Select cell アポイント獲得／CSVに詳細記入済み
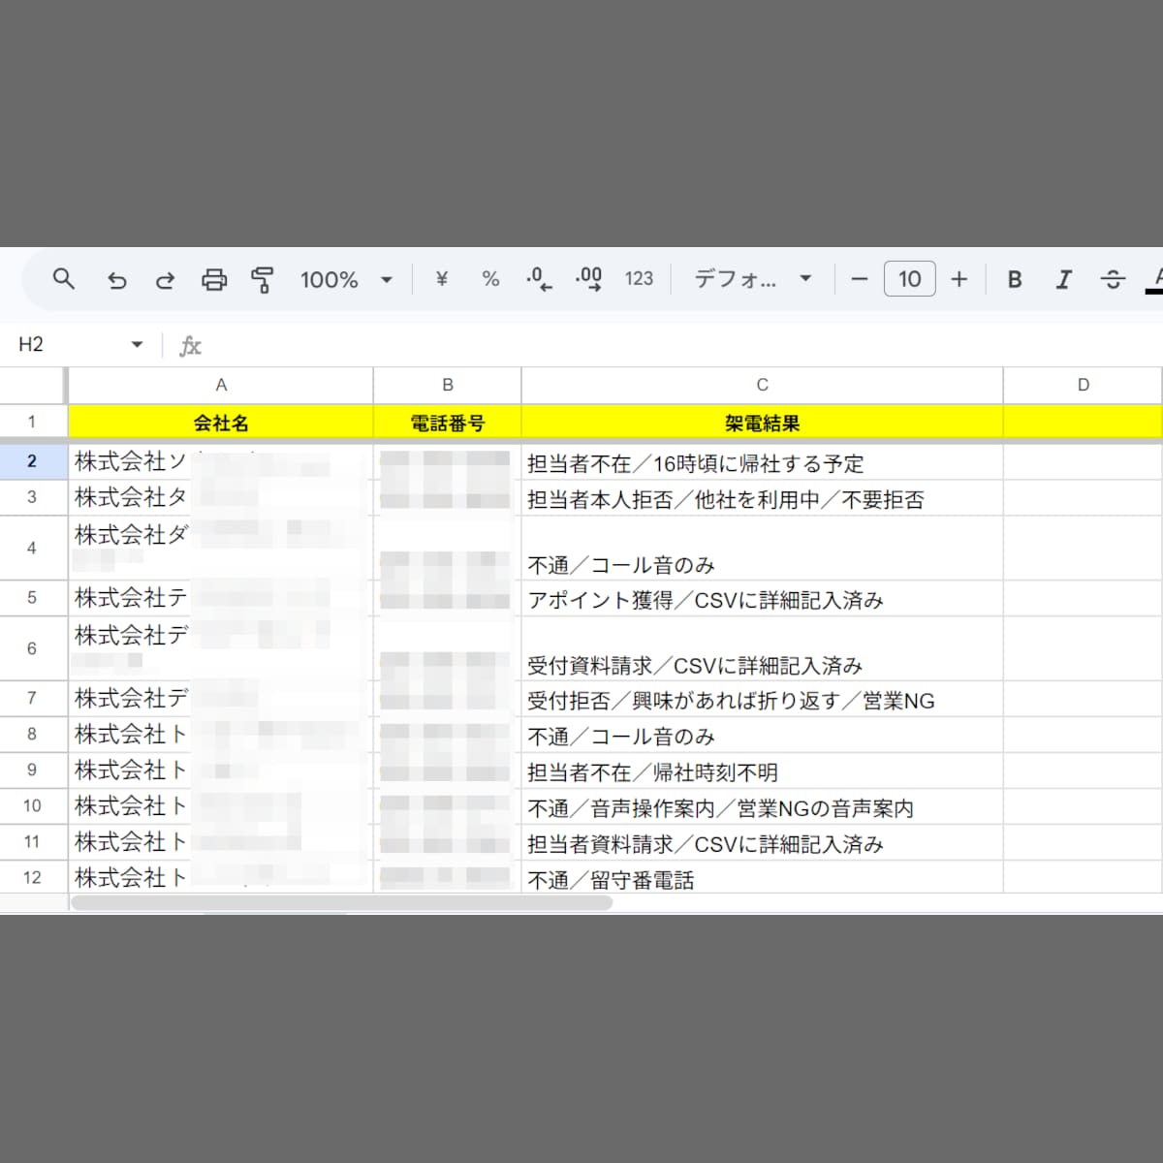 [x=763, y=599]
